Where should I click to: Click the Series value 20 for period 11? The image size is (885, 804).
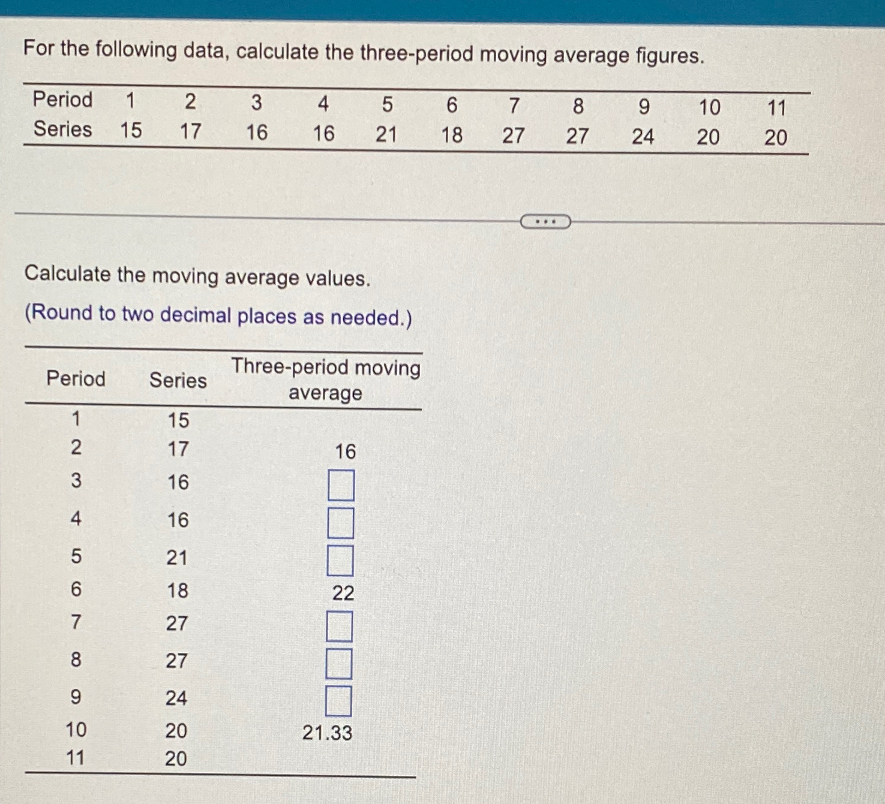point(176,759)
